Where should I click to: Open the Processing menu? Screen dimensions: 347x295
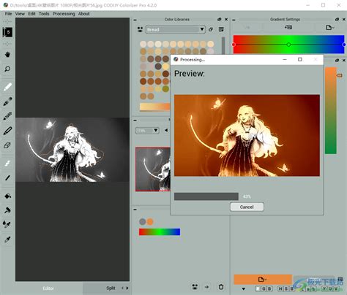coord(64,14)
